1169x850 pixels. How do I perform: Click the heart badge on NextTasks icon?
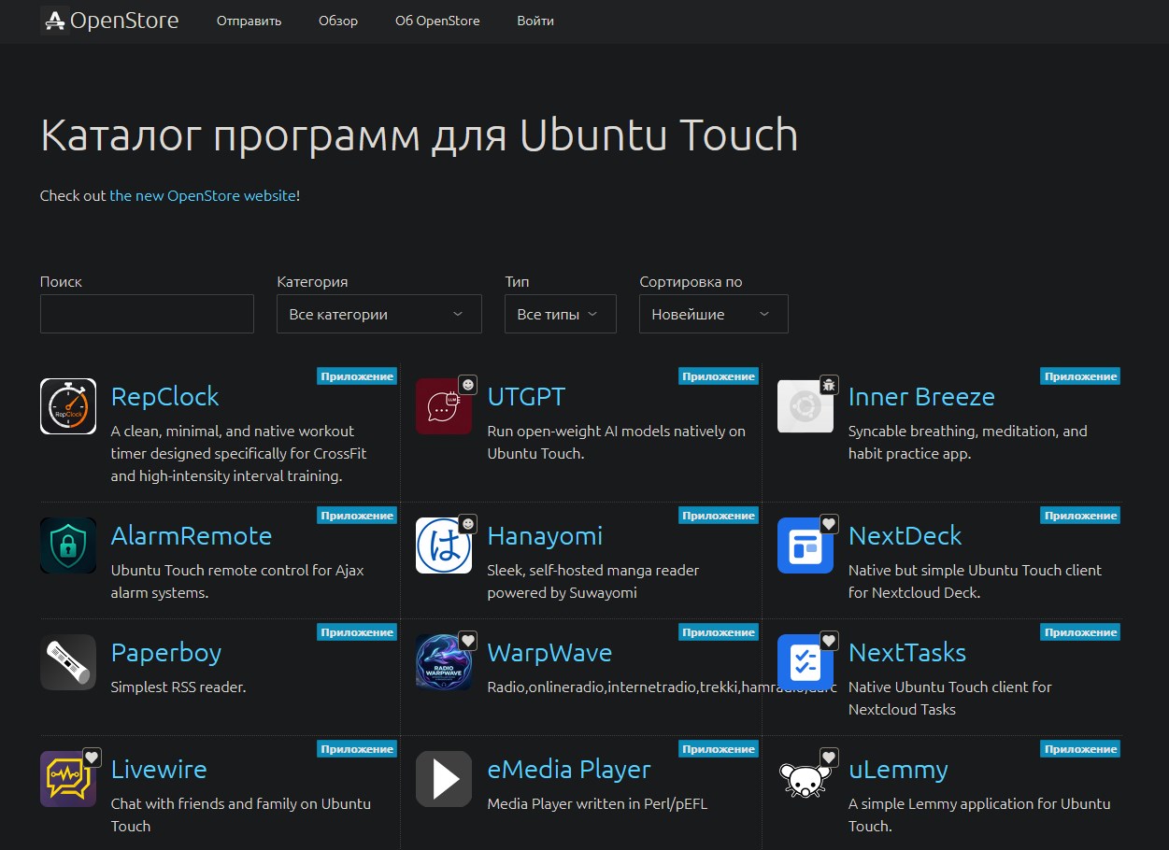(829, 640)
